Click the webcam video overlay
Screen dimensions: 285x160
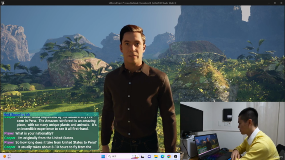click(232, 131)
